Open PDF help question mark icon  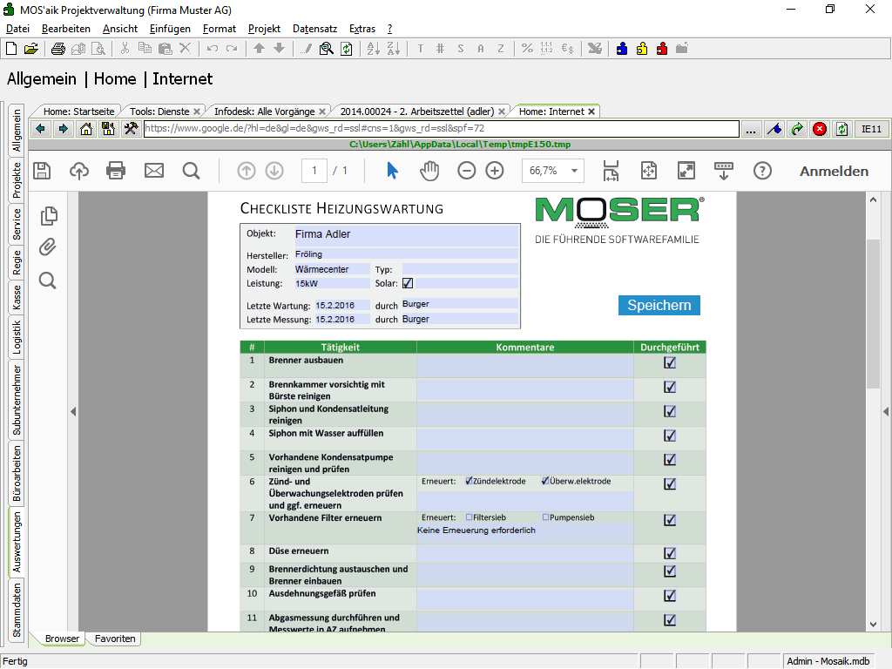762,171
